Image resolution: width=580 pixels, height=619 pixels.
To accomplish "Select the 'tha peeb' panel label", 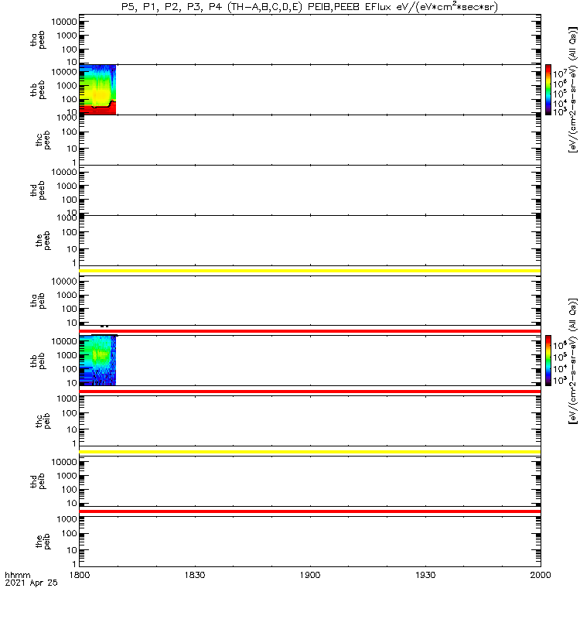I will click(38, 40).
